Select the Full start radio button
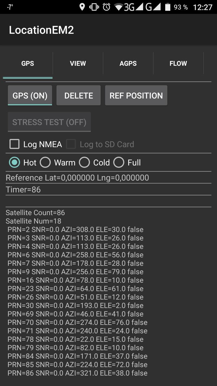 [119, 162]
